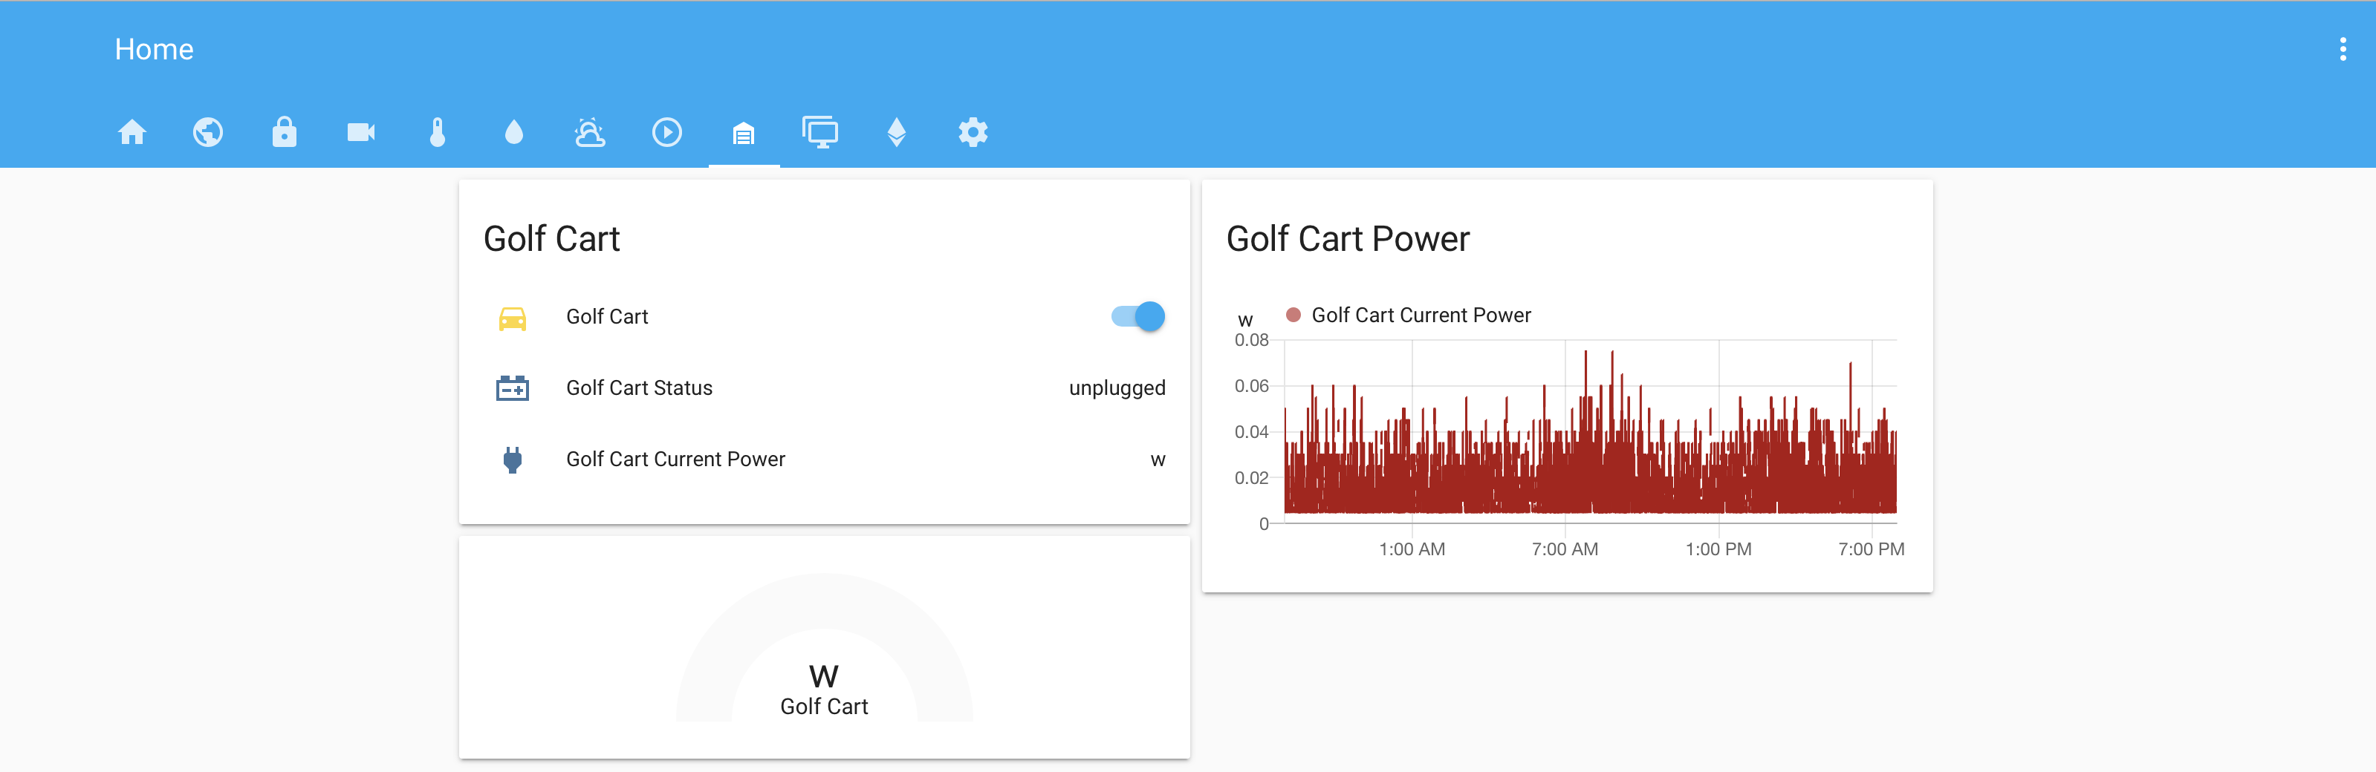Click the 7:00 AM axis label

click(x=1565, y=549)
